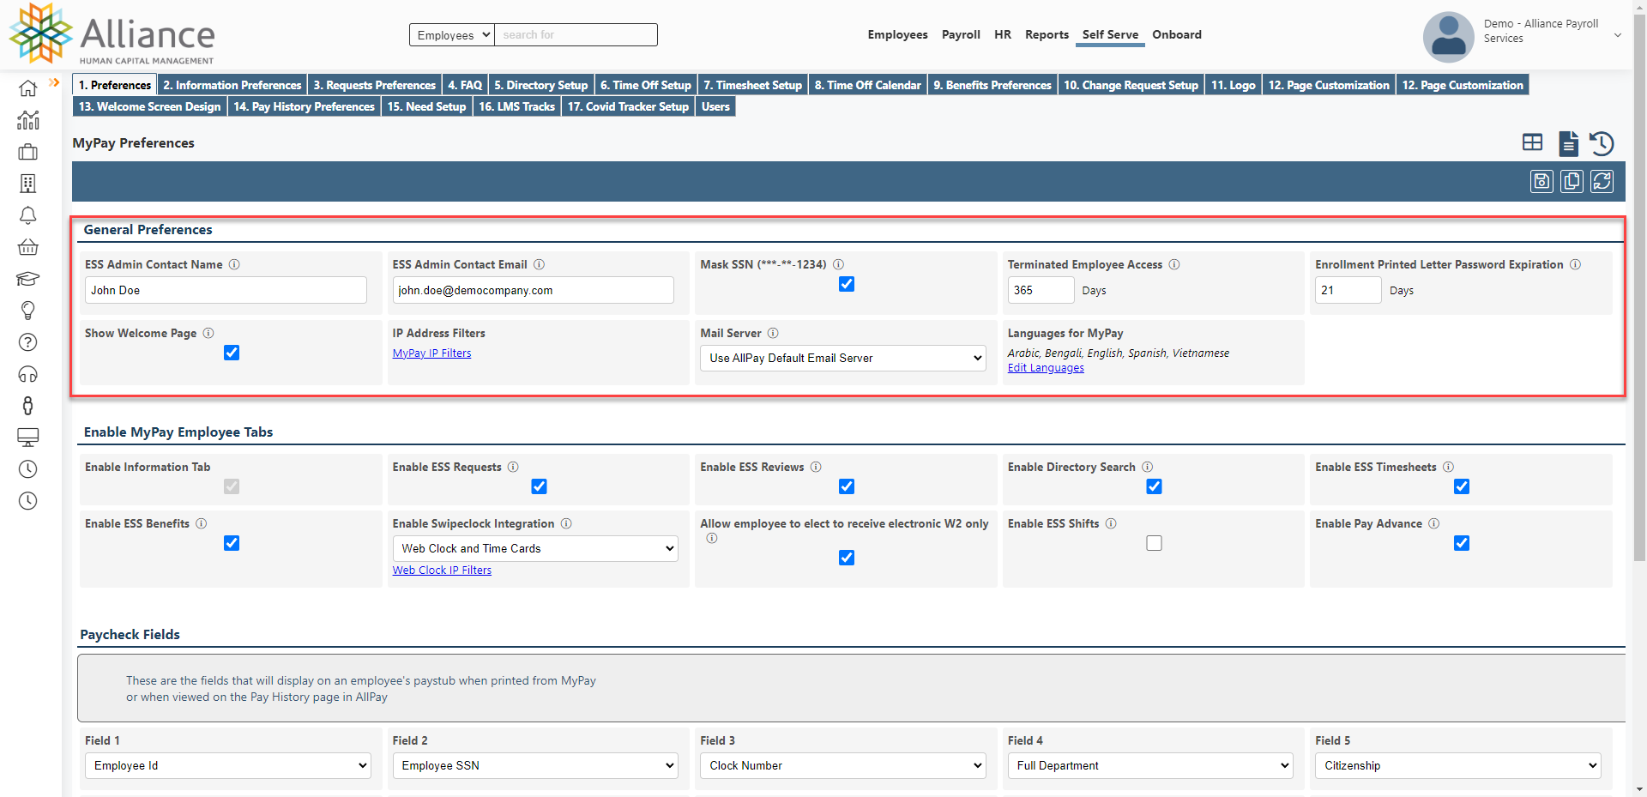Screen dimensions: 1647x797
Task: Click the Alliance logo
Action: pyautogui.click(x=112, y=34)
